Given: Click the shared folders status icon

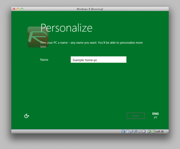Looking at the screenshot, I should tap(140, 131).
